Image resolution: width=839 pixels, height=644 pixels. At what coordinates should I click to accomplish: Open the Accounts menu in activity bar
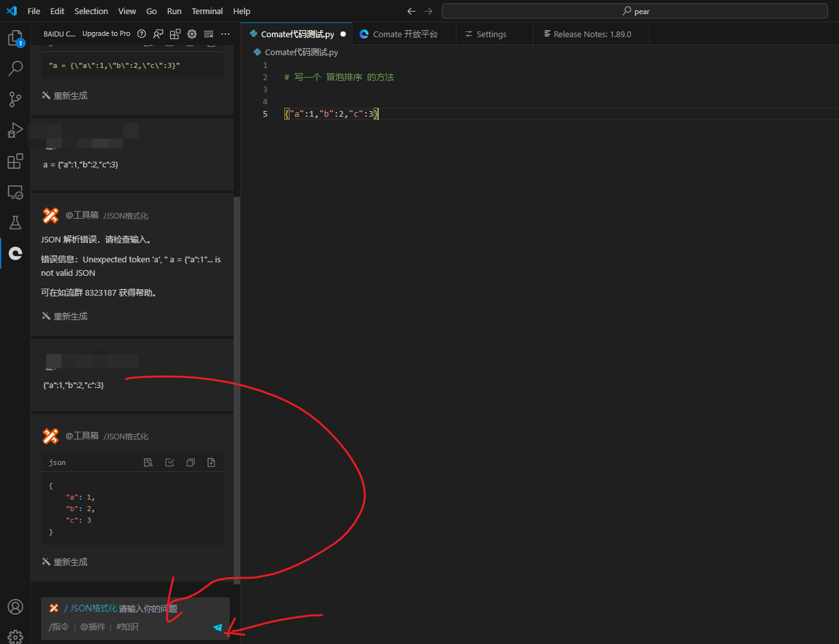pos(15,607)
